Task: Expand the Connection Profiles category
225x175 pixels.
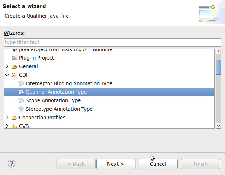Action: click(x=7, y=118)
